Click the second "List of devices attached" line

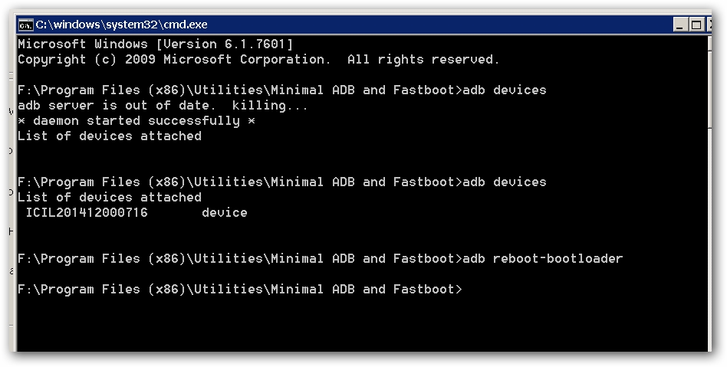110,198
